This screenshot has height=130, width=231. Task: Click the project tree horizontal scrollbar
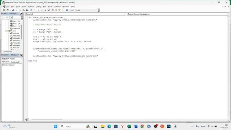point(8,51)
